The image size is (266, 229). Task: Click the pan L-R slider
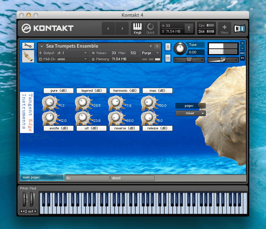click(189, 60)
